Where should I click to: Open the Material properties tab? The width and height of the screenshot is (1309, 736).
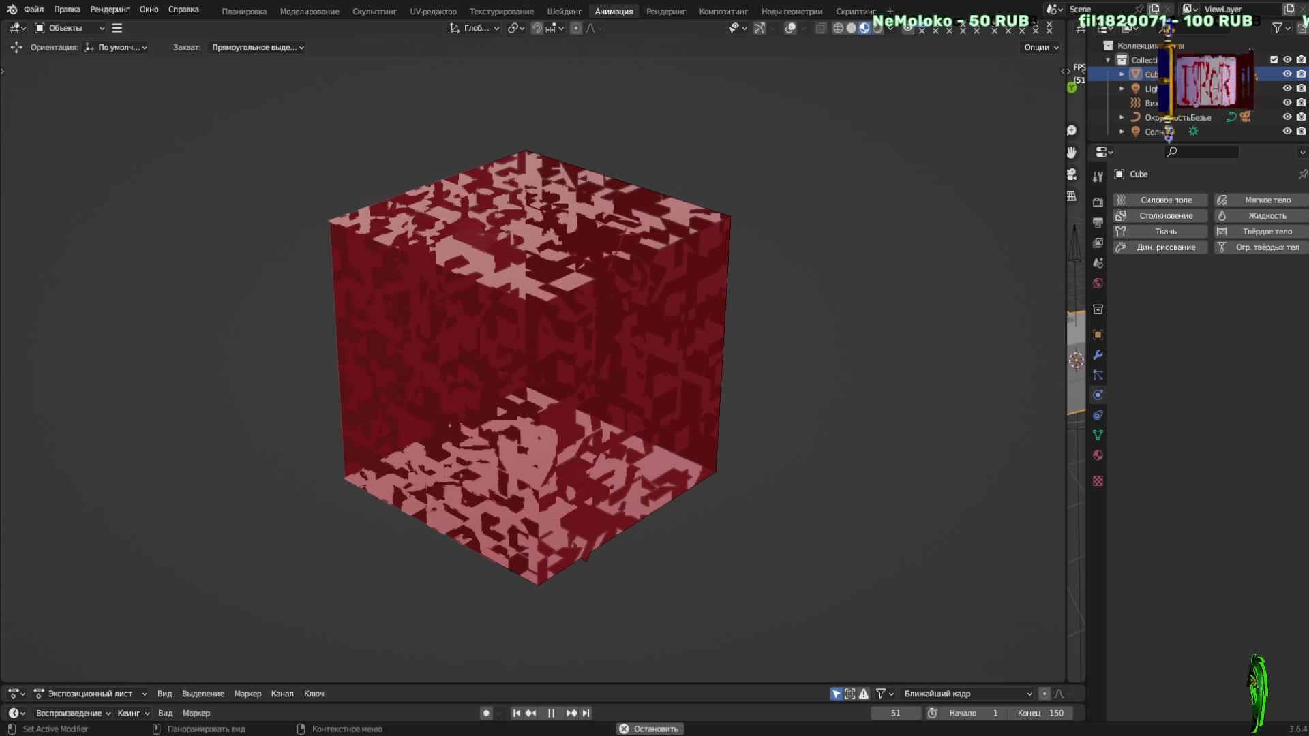(1098, 455)
